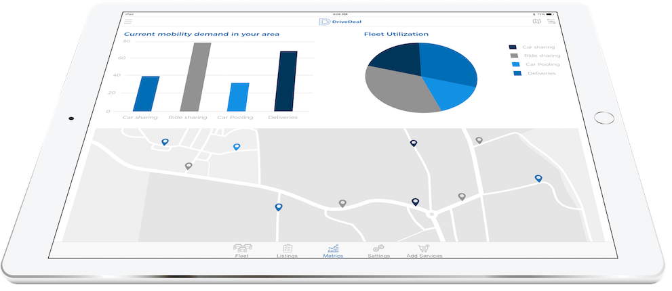Open the filter sliders icon in header
The image size is (672, 291).
point(551,22)
